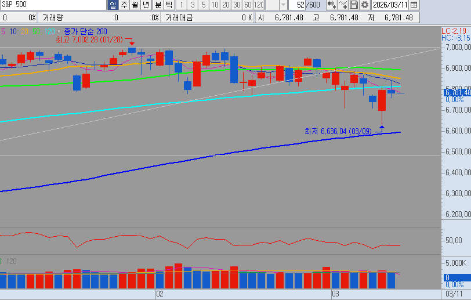Open the calendar date picker icon
Image resolution: width=471 pixels, height=300 pixels.
click(414, 5)
